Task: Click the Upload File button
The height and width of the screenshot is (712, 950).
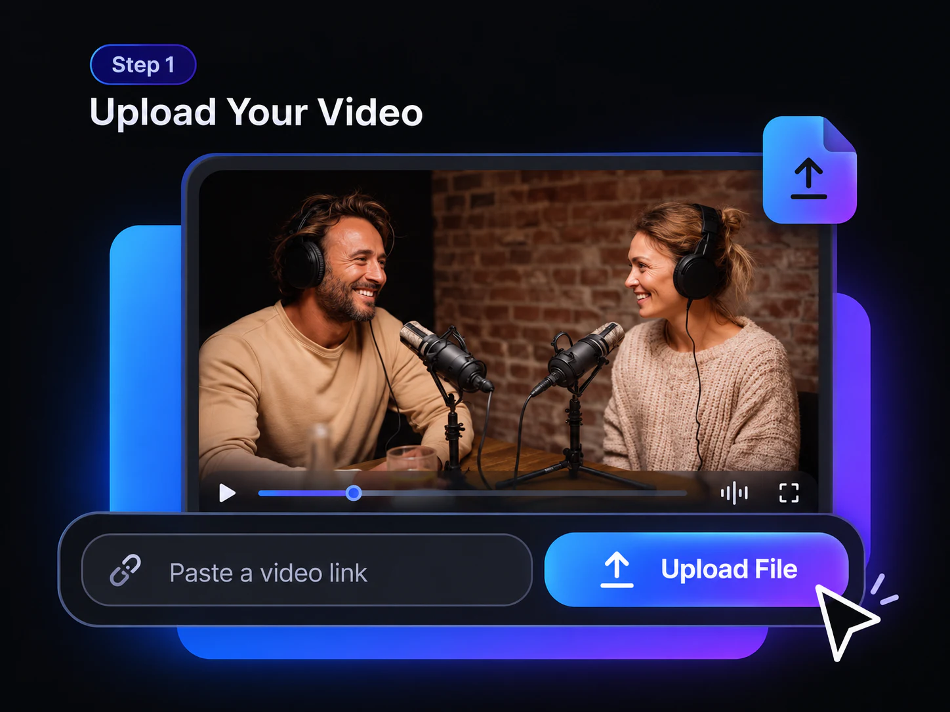Action: tap(696, 569)
